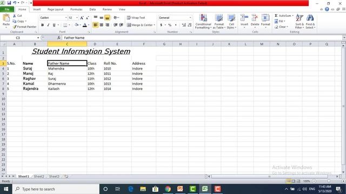Image resolution: width=346 pixels, height=194 pixels.
Task: Open Find & Select binoculars
Action: [x=310, y=21]
